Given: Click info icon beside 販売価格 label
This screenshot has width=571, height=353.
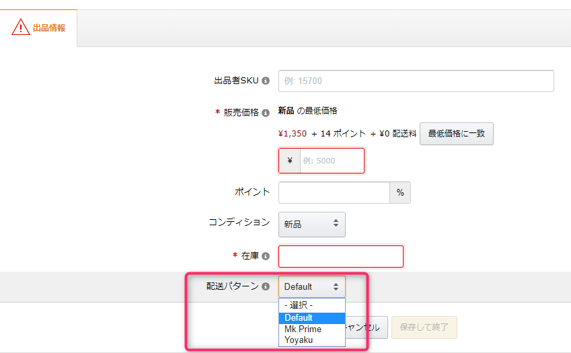Looking at the screenshot, I should click(266, 113).
